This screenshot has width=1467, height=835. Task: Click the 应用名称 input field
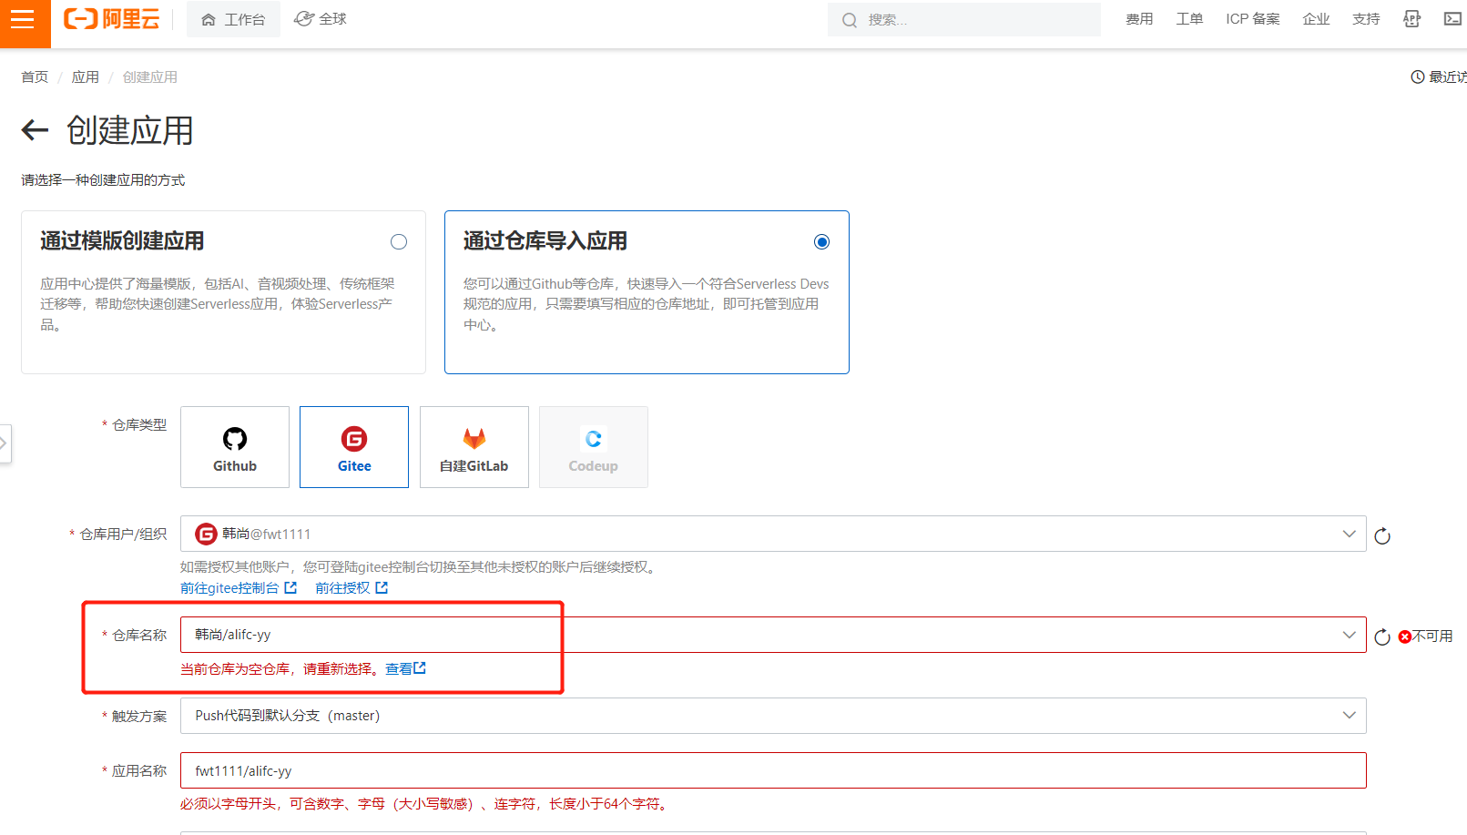coord(773,770)
